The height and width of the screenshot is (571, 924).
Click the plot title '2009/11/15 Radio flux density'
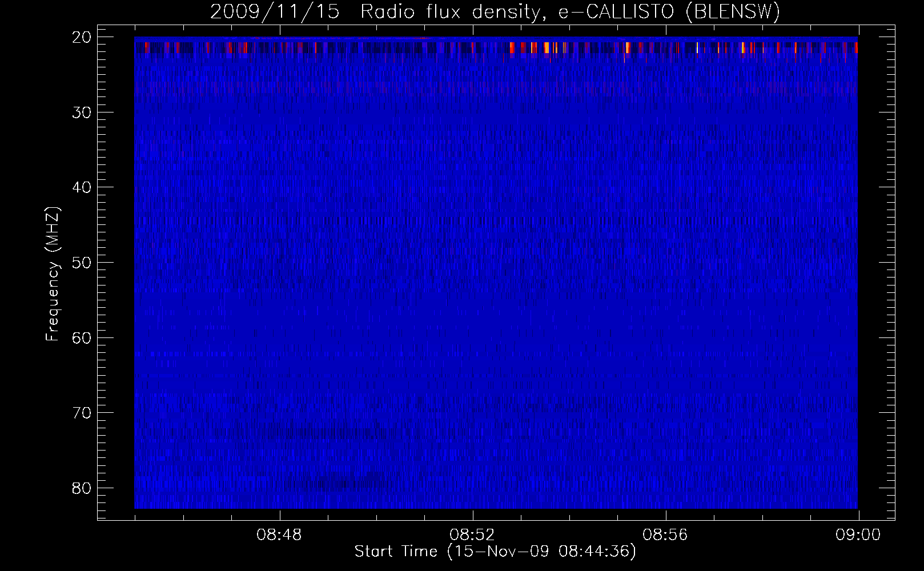click(495, 11)
